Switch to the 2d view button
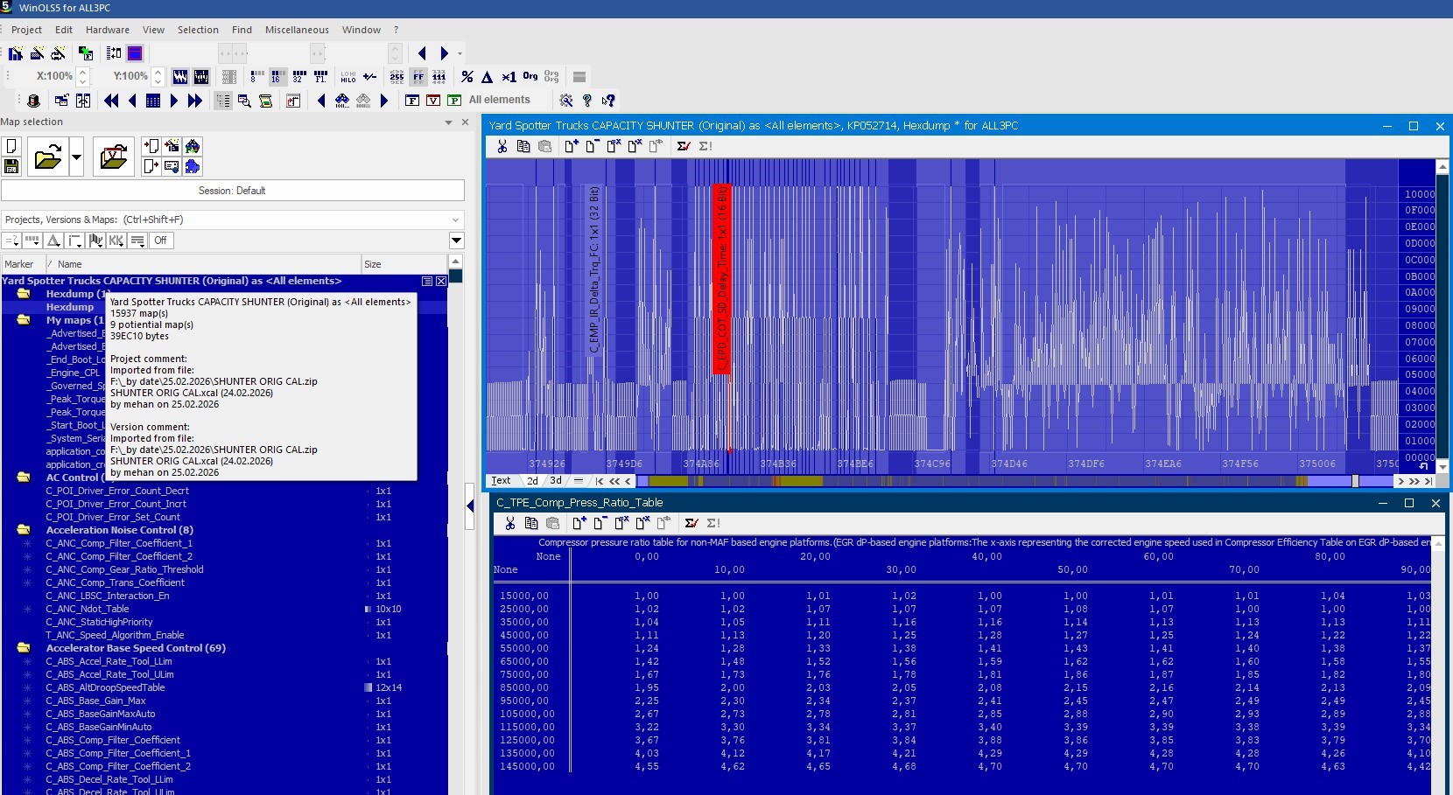Viewport: 1453px width, 795px height. 532,480
